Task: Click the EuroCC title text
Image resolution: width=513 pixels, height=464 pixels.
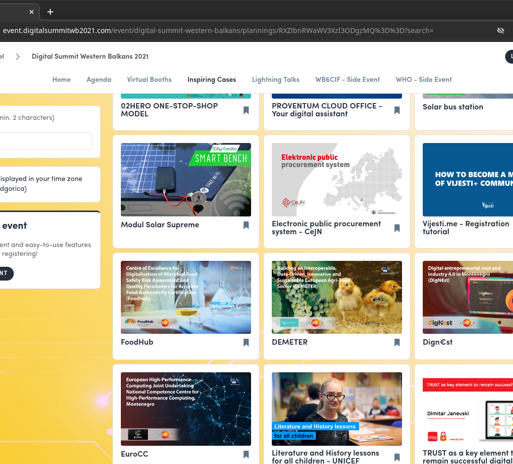Action: (x=135, y=454)
